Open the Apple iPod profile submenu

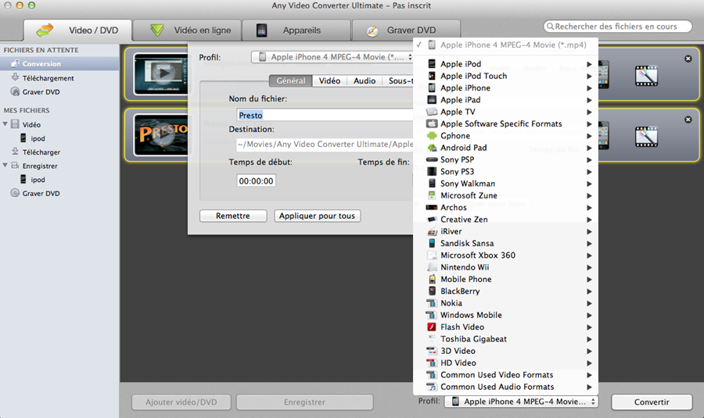[x=505, y=64]
